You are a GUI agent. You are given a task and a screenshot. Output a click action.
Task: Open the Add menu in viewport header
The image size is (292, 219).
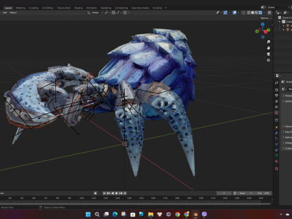(5, 13)
